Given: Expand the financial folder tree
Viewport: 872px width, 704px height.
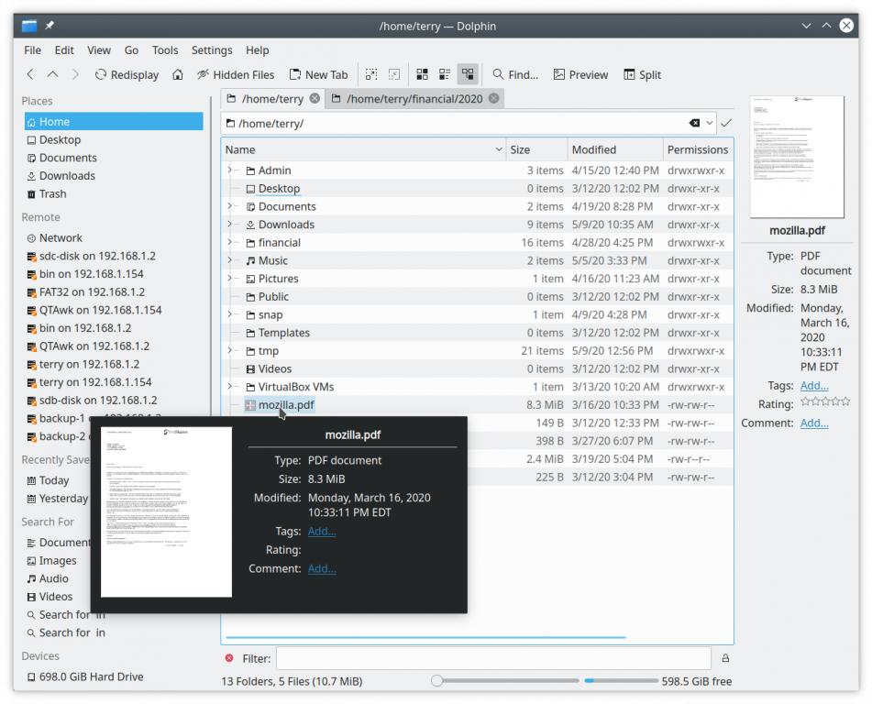Looking at the screenshot, I should [x=230, y=243].
